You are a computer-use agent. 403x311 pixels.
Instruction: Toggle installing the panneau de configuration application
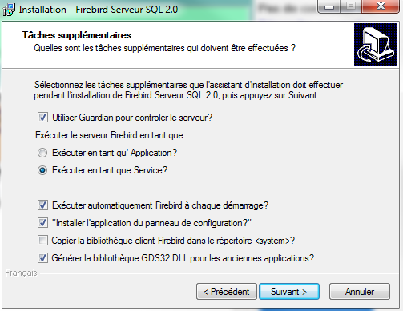tap(42, 223)
